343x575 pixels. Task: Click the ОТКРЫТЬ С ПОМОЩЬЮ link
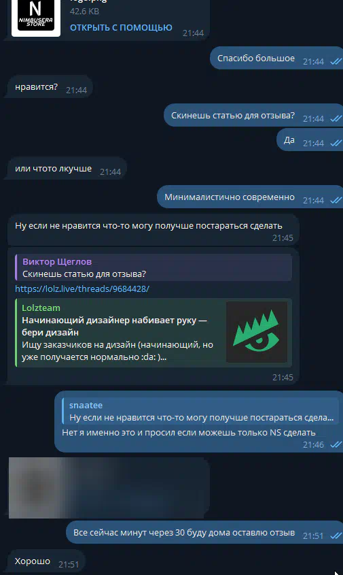click(x=121, y=27)
